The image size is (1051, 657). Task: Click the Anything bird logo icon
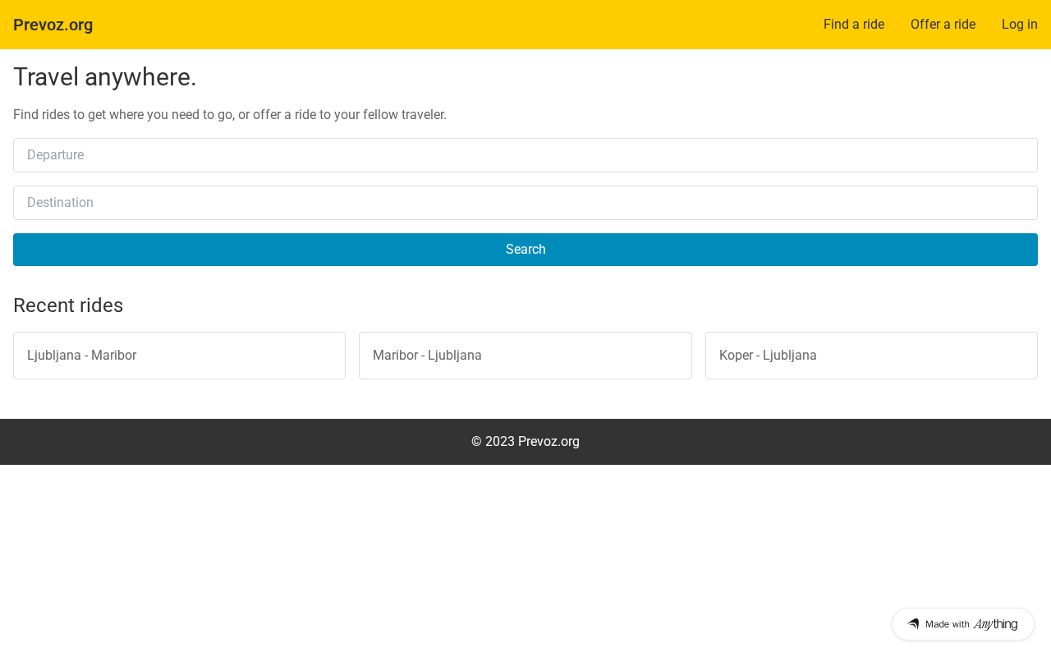pyautogui.click(x=913, y=624)
